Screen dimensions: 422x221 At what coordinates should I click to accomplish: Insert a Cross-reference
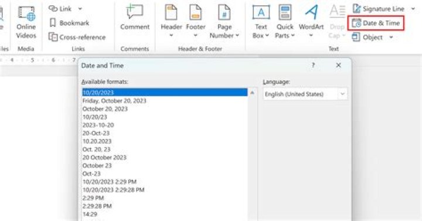(77, 37)
